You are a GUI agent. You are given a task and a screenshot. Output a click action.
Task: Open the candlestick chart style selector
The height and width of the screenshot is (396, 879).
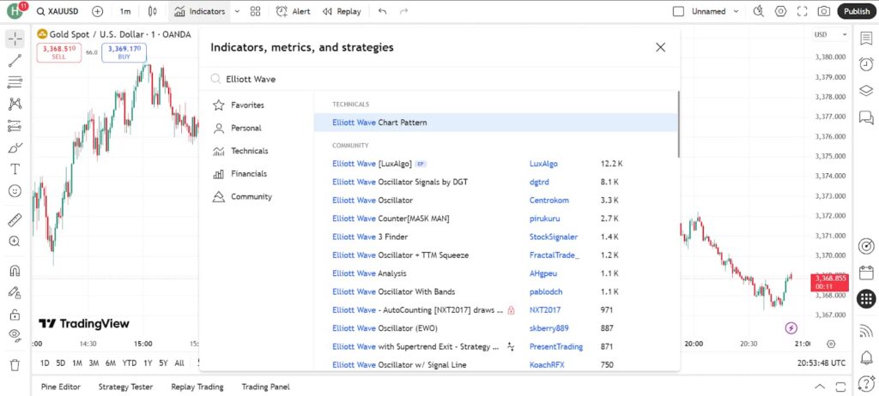coord(153,11)
